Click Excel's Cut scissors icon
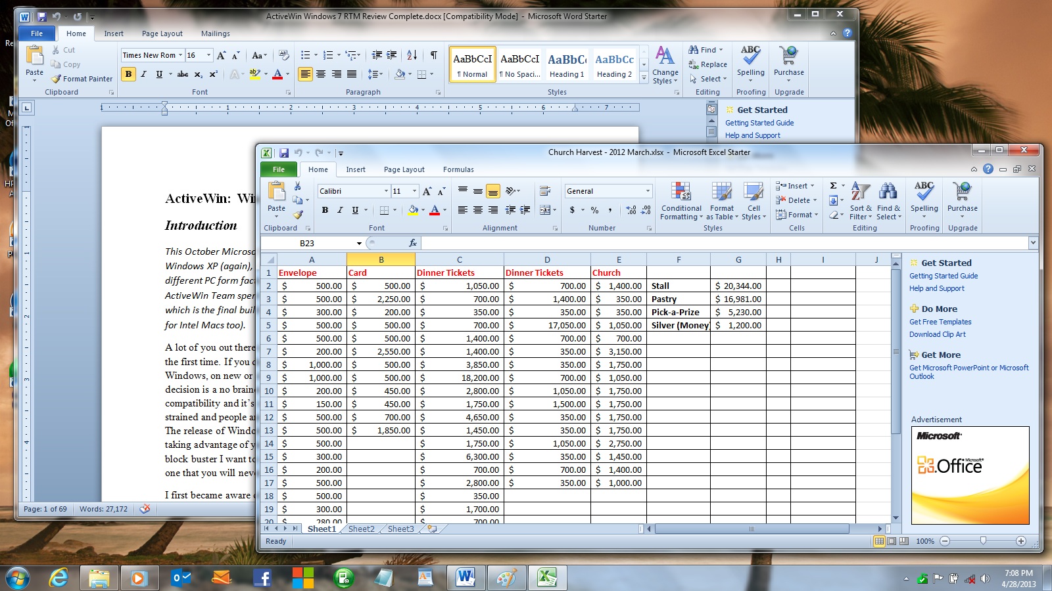This screenshot has height=591, width=1052. [298, 186]
